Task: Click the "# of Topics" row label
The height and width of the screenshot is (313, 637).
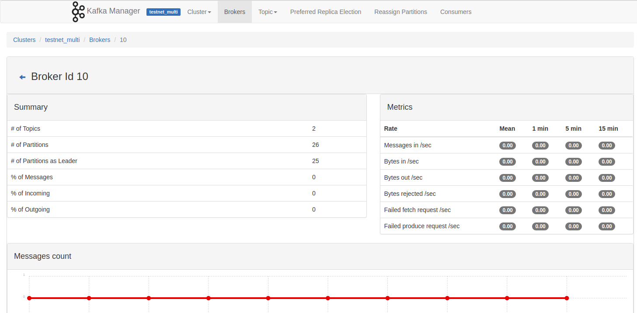Action: (25, 129)
